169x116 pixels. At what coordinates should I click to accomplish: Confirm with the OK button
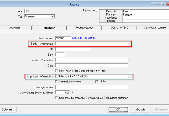pyautogui.click(x=118, y=110)
